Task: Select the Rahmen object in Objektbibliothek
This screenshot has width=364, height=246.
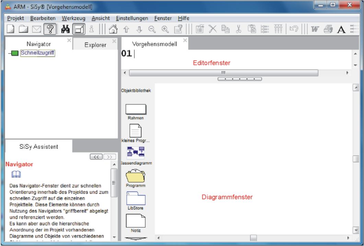Action: [x=136, y=110]
